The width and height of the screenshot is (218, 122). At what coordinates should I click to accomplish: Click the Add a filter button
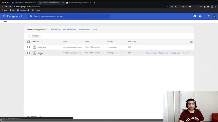click(34, 36)
